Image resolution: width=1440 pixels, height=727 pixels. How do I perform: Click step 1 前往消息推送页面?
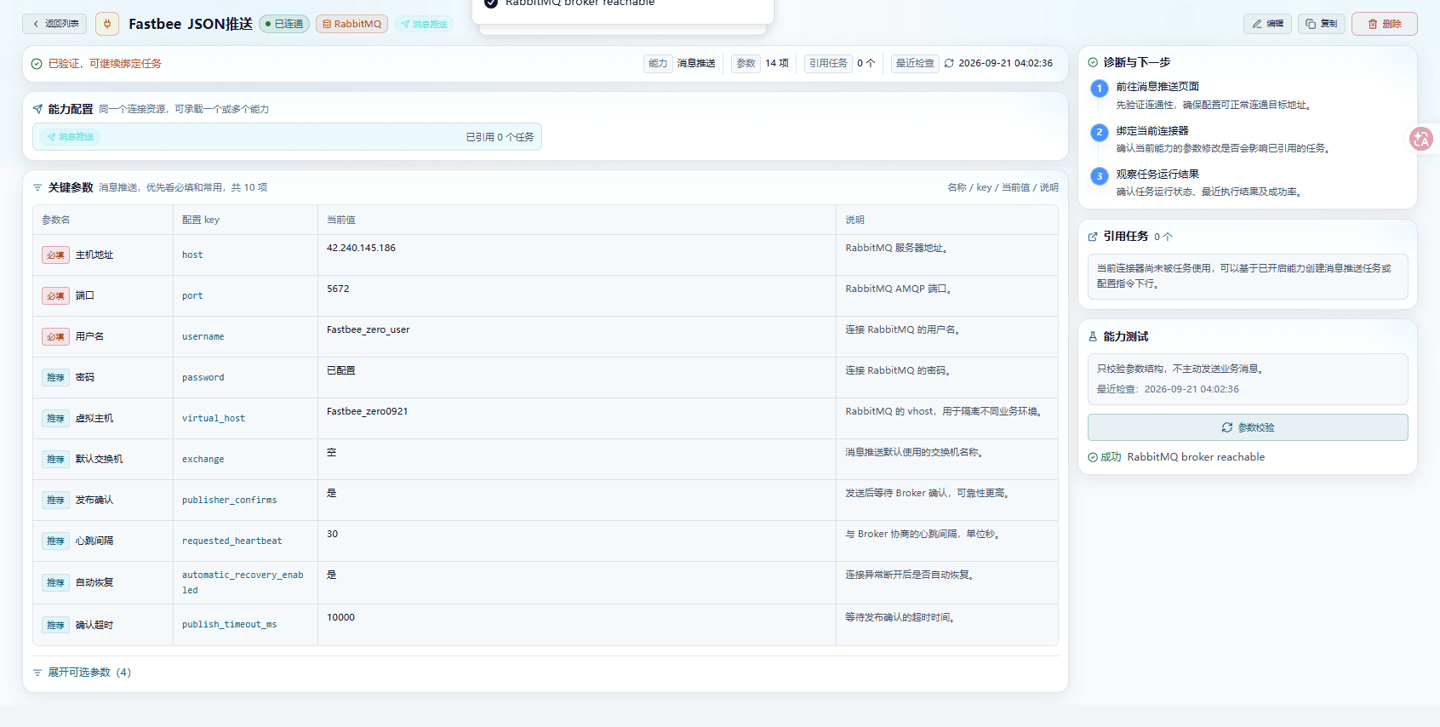click(1157, 87)
